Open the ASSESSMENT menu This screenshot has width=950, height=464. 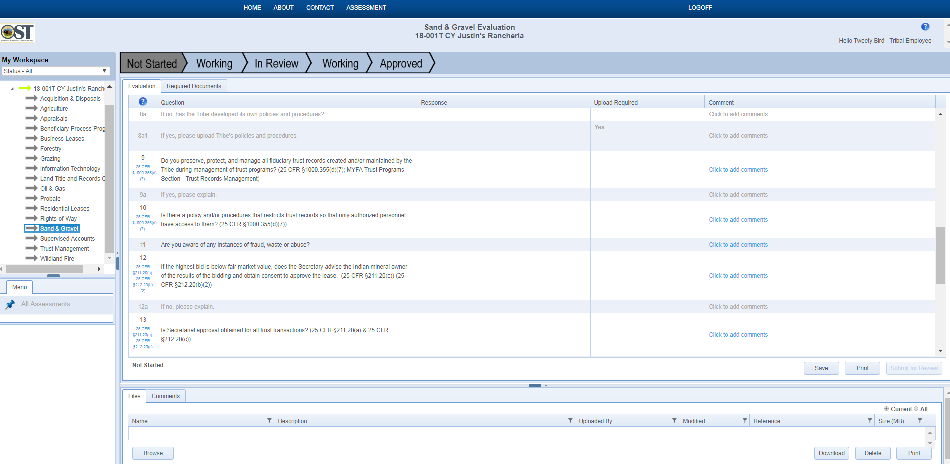coord(366,8)
